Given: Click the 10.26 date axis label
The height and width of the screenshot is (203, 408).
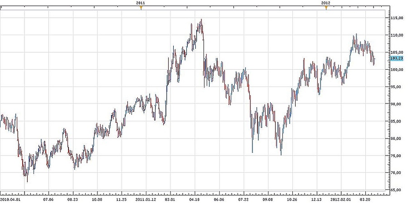Looking at the screenshot, I should click(292, 198).
